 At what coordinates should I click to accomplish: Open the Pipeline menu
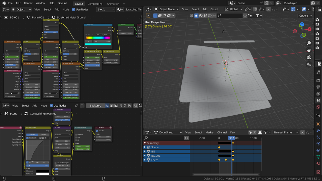pyautogui.click(x=62, y=3)
